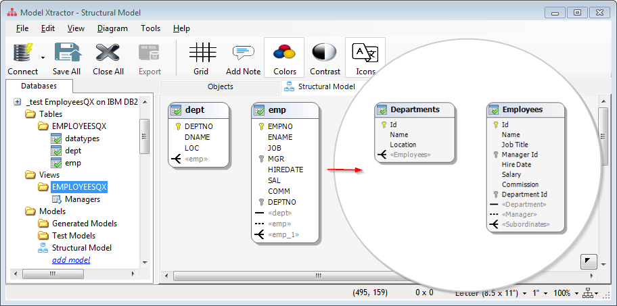Click the emp table header icon
This screenshot has height=306, width=617.
(259, 110)
